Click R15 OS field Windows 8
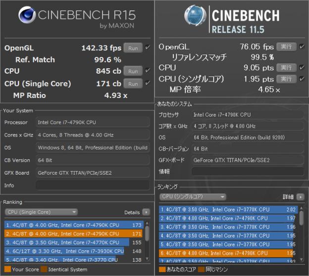Image resolution: width=309 pixels, height=276 pixels. tap(93, 148)
